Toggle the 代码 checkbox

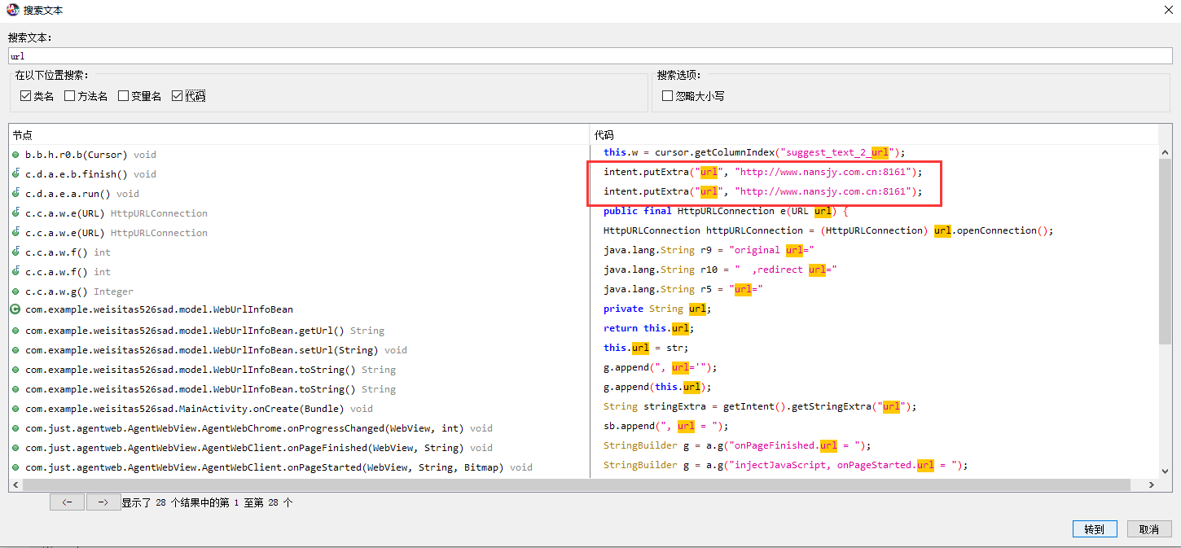point(178,96)
